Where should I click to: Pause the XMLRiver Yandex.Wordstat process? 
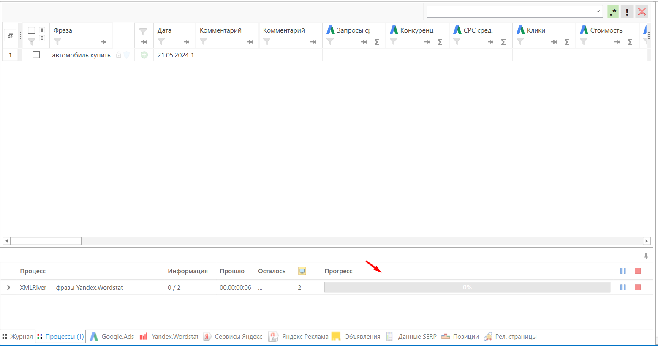623,287
